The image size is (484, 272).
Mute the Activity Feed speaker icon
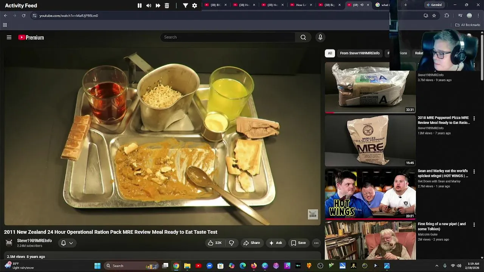tap(149, 6)
